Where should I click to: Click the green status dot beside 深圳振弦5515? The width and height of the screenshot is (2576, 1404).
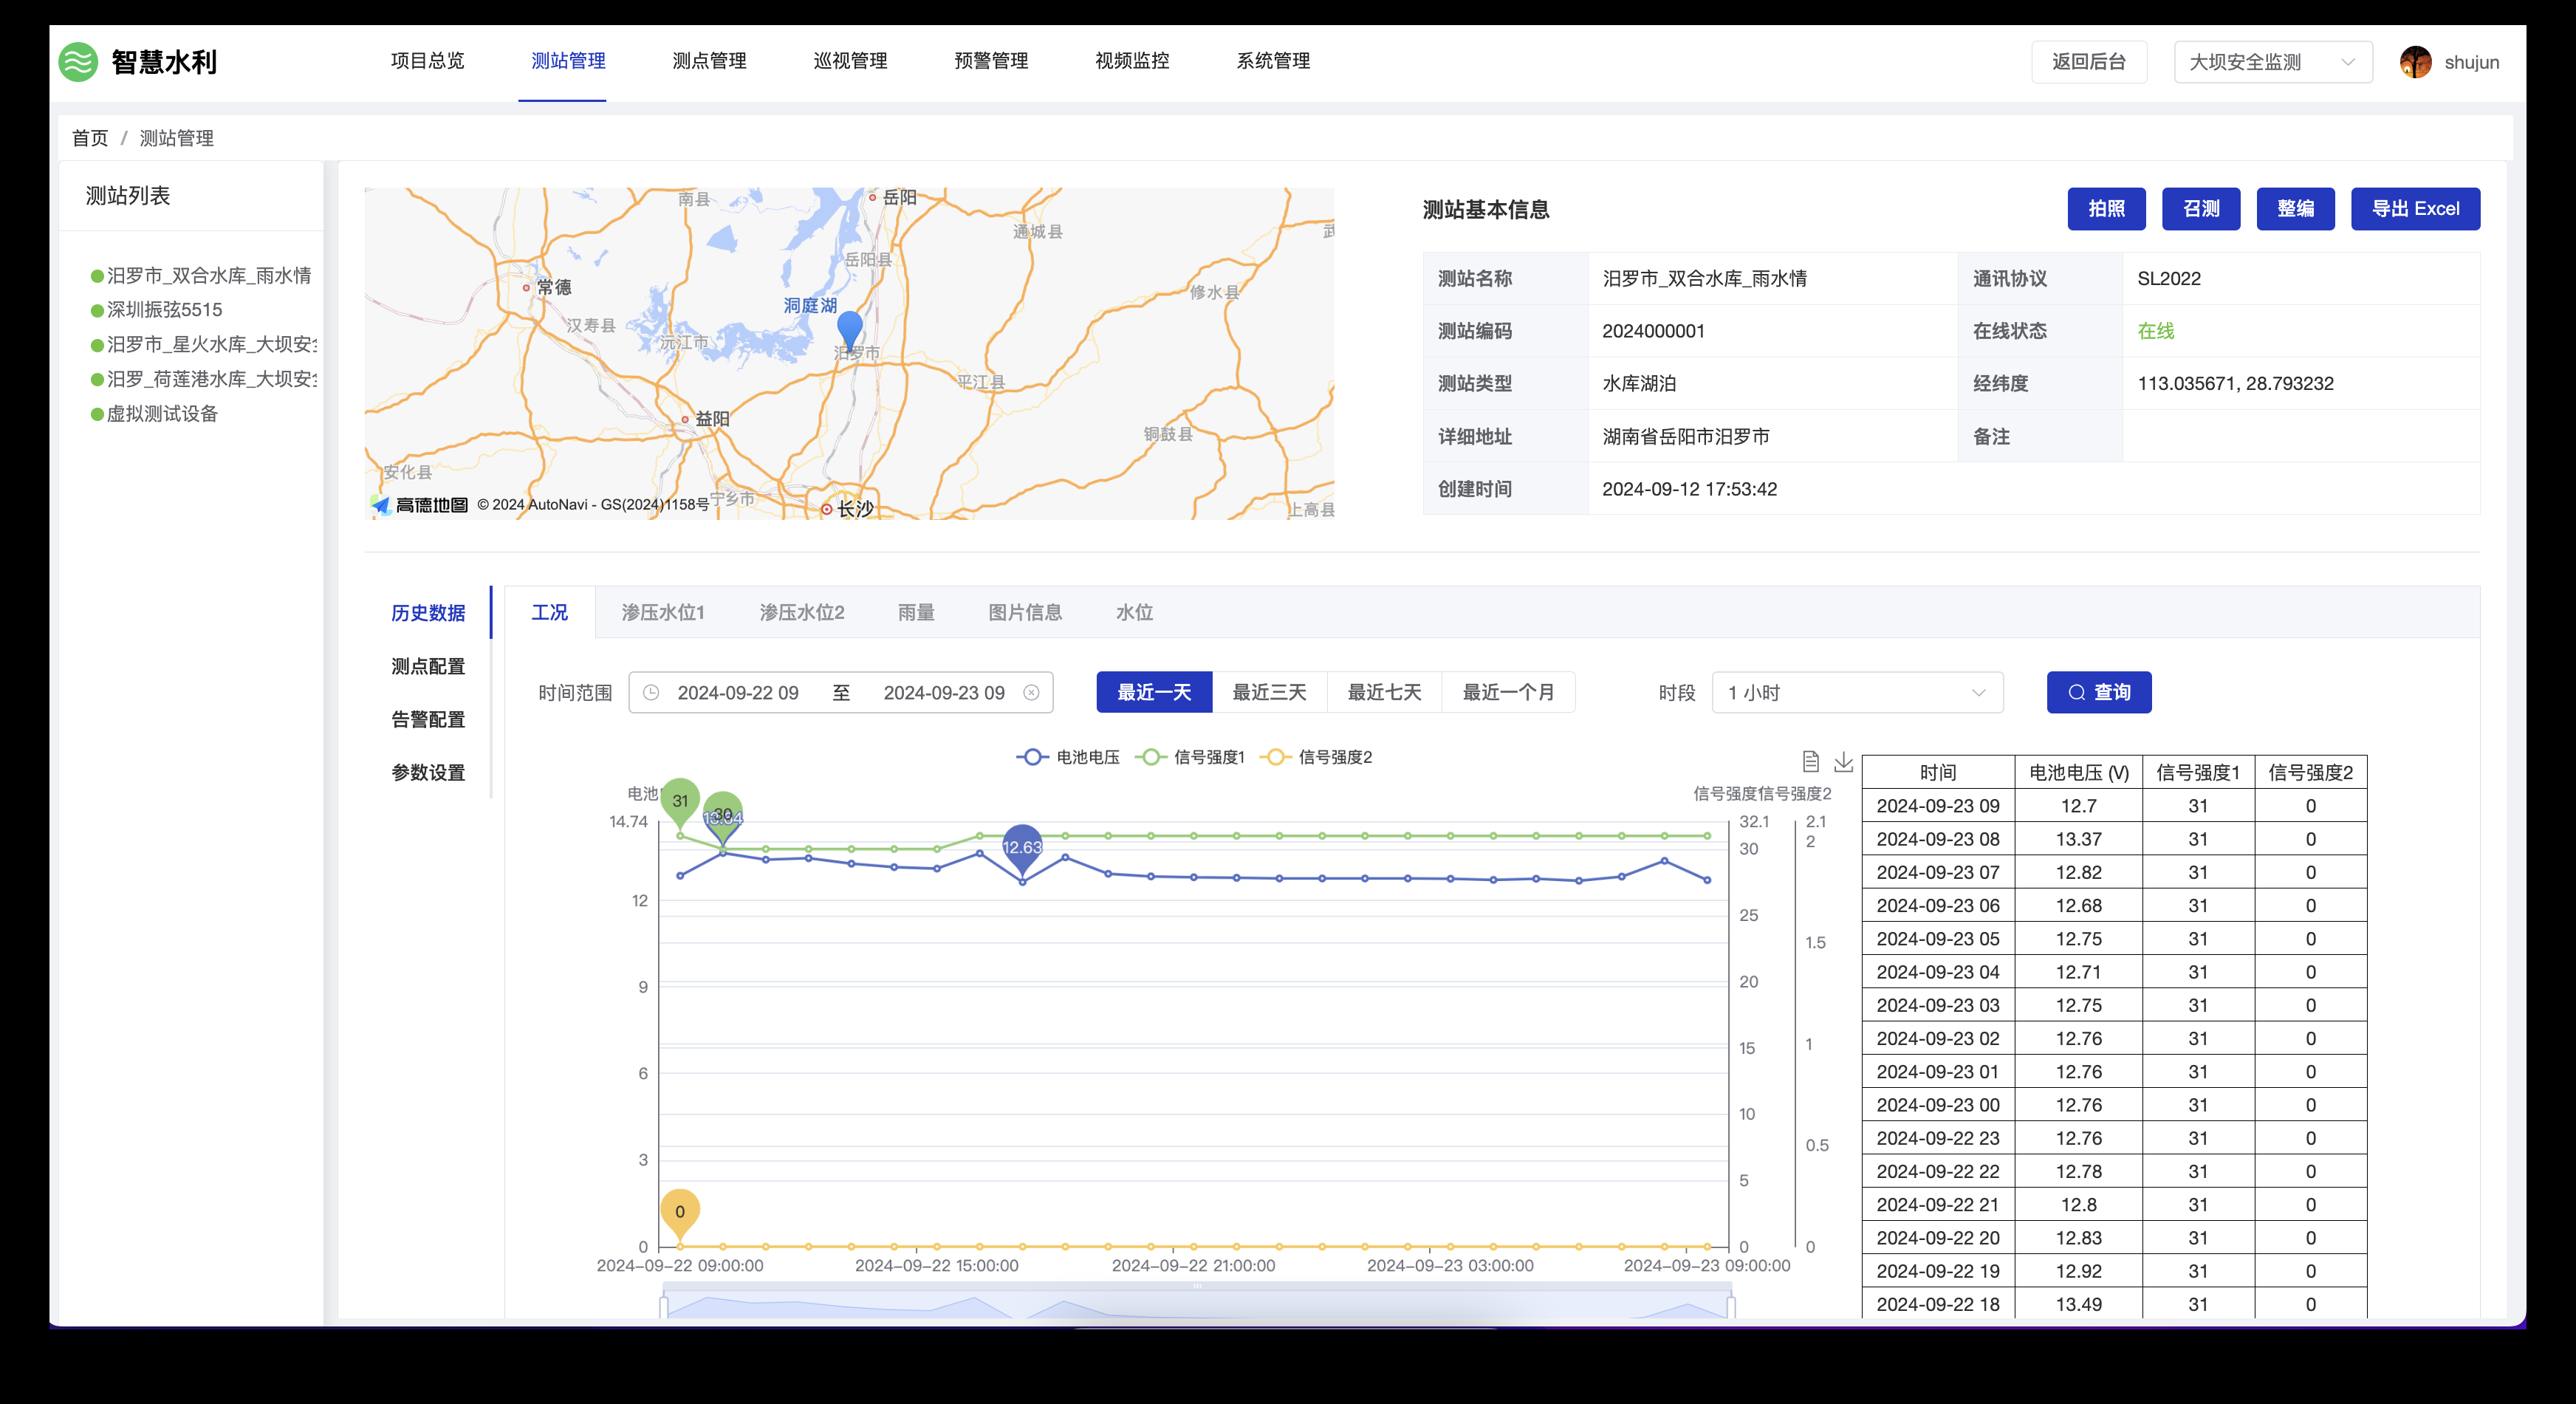(97, 311)
